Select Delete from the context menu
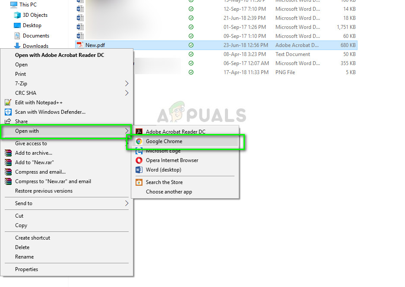Image resolution: width=405 pixels, height=287 pixels. pyautogui.click(x=22, y=247)
